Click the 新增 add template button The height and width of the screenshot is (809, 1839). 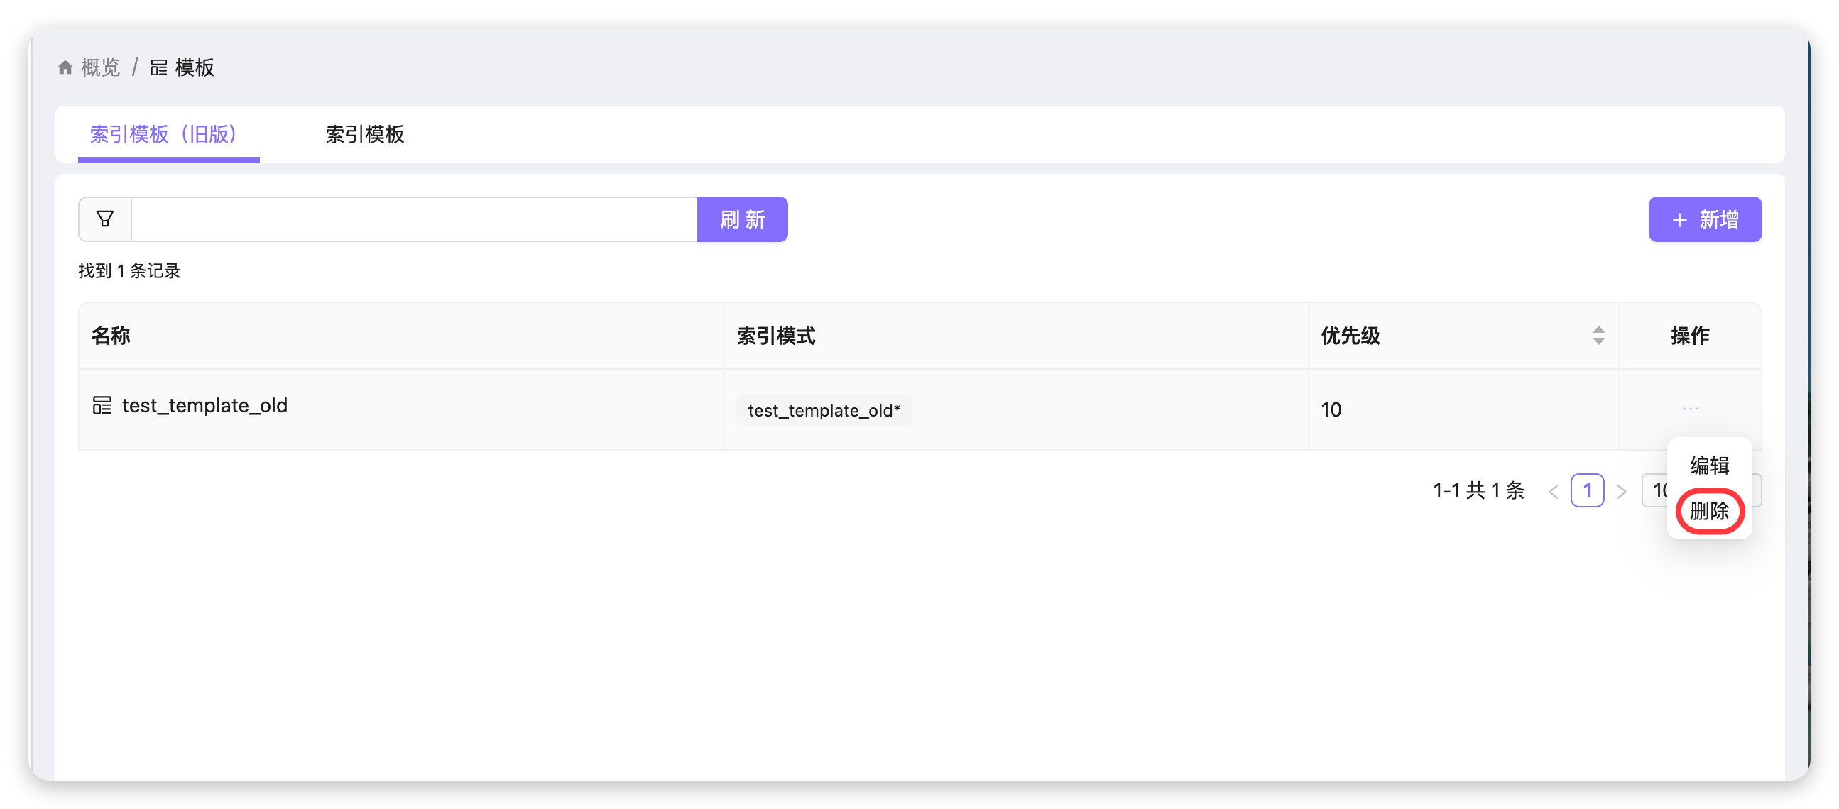1704,219
